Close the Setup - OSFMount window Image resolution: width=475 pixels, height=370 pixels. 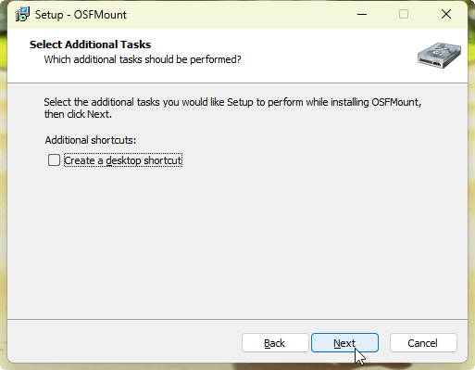click(x=446, y=14)
